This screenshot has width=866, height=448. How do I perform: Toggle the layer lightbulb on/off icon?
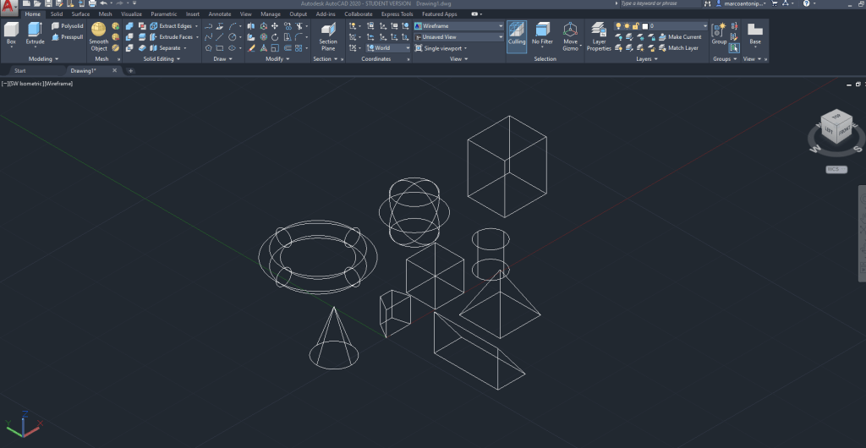[618, 26]
